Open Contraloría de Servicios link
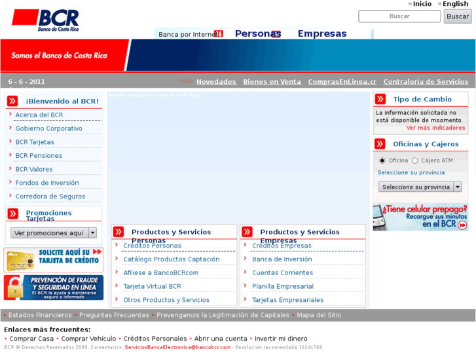 (x=426, y=81)
